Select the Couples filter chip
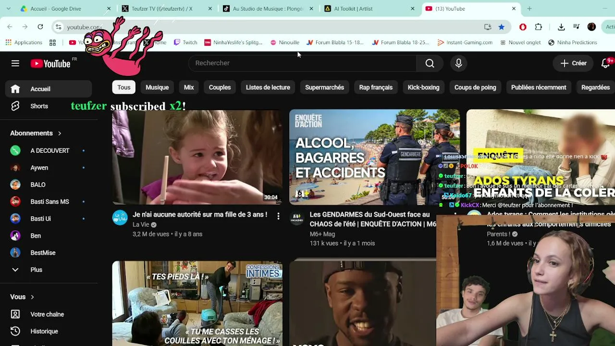The height and width of the screenshot is (346, 615). (x=220, y=87)
